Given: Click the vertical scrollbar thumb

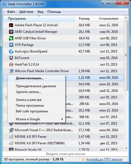Looking at the screenshot, I should [126, 55].
